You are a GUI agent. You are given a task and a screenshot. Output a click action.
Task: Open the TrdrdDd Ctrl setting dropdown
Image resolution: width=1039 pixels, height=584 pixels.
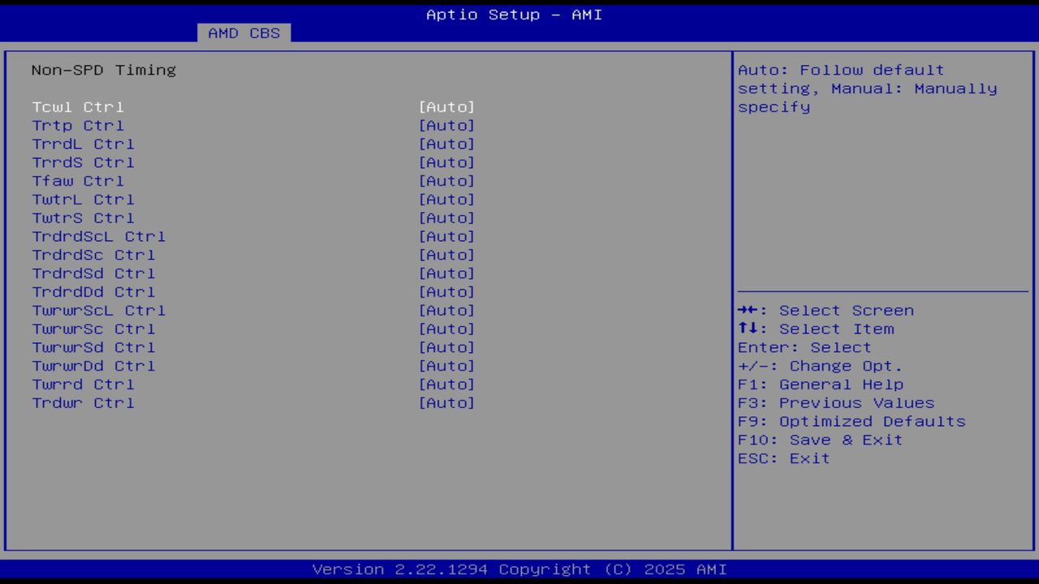pyautogui.click(x=447, y=291)
